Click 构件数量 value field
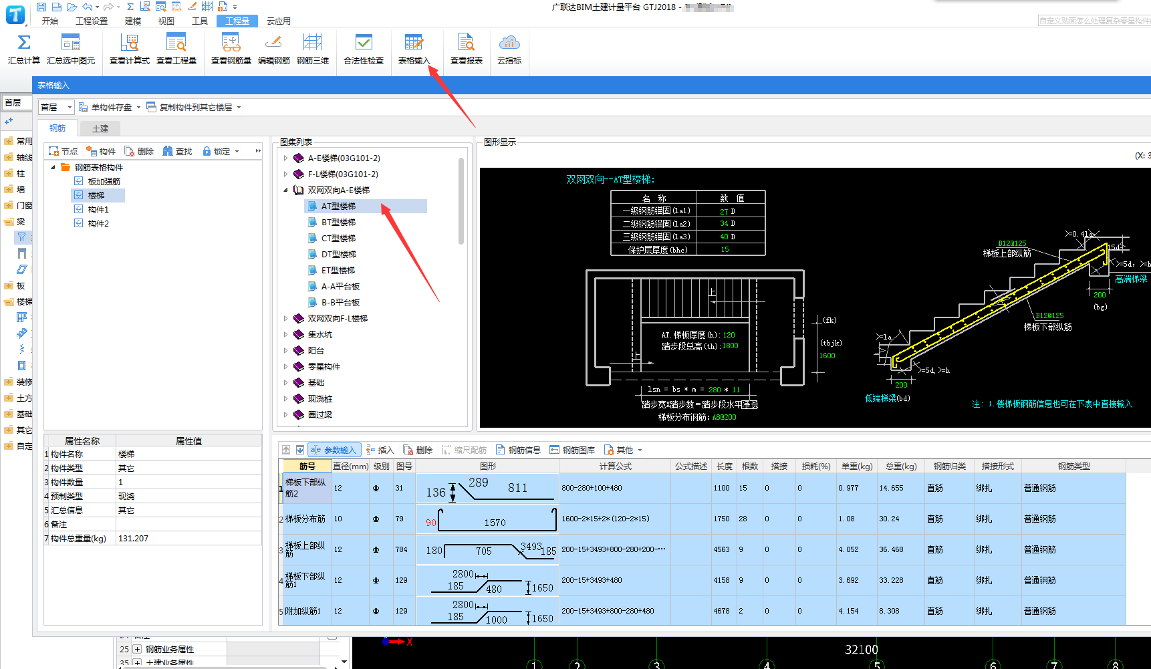Viewport: 1151px width, 669px height. point(188,483)
